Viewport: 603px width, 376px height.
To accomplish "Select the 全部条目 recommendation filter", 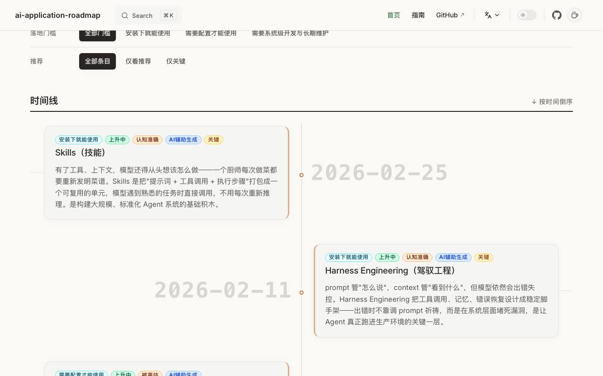I will (98, 61).
